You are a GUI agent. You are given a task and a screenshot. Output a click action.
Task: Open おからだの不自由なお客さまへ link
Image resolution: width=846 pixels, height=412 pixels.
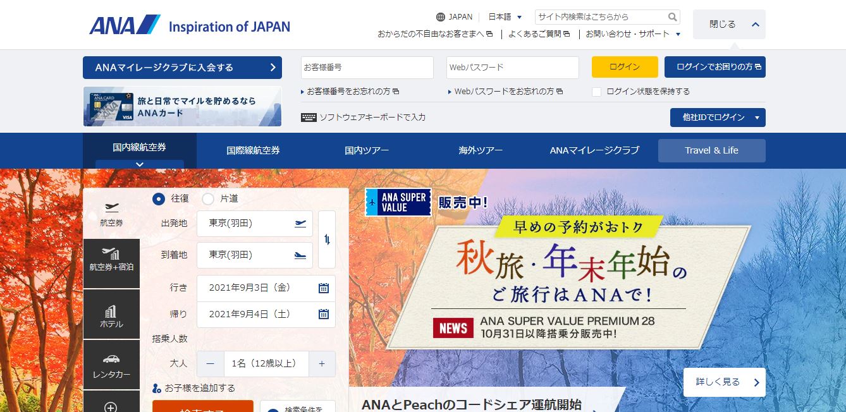pos(435,33)
